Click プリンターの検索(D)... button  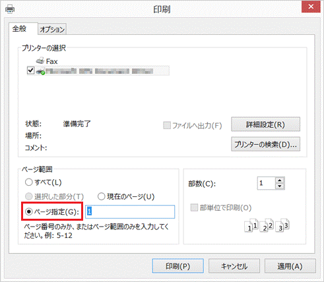(265, 144)
